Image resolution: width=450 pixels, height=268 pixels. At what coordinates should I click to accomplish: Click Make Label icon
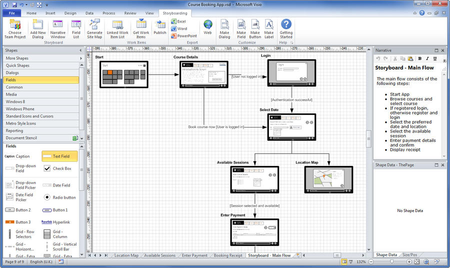(269, 24)
